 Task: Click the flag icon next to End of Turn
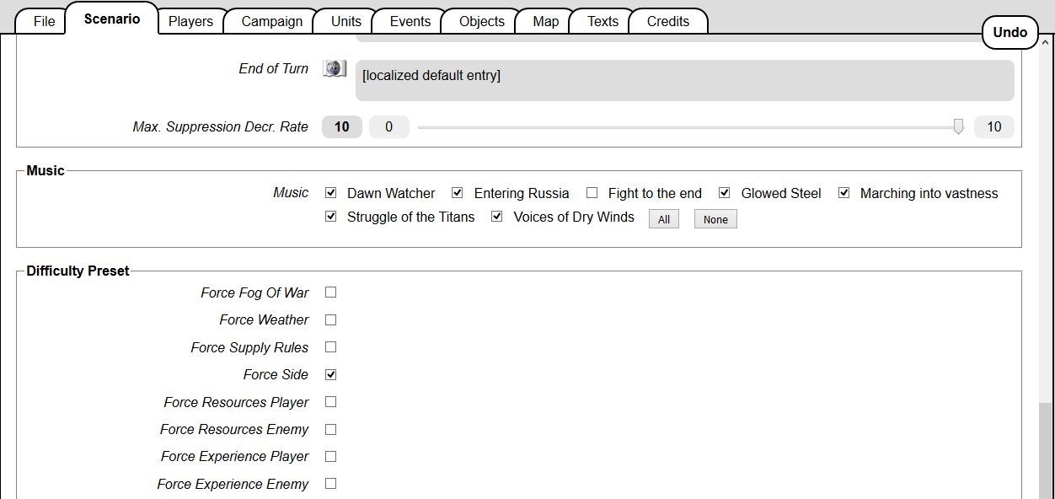click(x=335, y=68)
